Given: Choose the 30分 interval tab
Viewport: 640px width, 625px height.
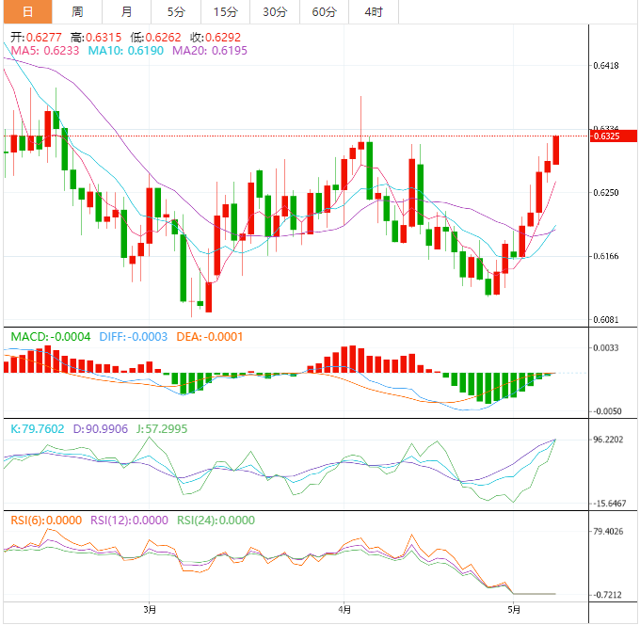Looking at the screenshot, I should (275, 12).
